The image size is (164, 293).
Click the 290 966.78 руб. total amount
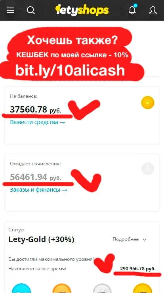pyautogui.click(x=138, y=269)
